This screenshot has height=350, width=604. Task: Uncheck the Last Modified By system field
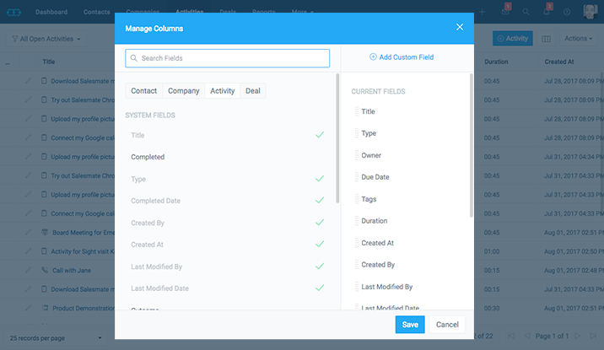[320, 266]
